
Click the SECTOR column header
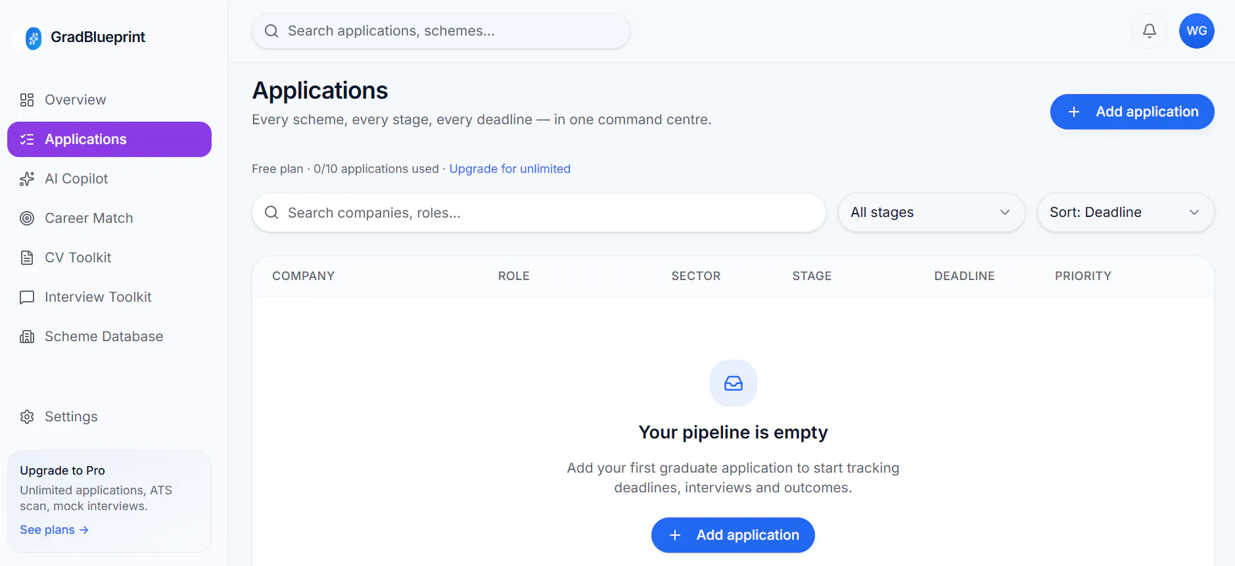tap(696, 276)
